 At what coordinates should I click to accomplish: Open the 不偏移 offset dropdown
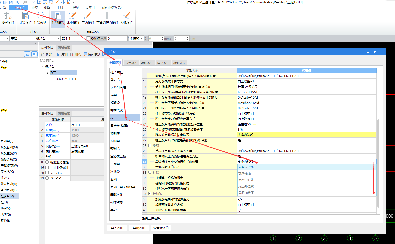coord(142,38)
